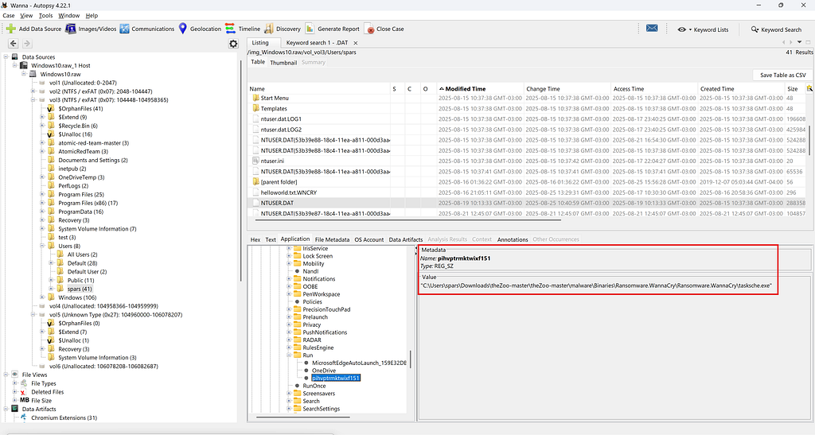
Task: Expand the Search registry key
Action: click(289, 401)
